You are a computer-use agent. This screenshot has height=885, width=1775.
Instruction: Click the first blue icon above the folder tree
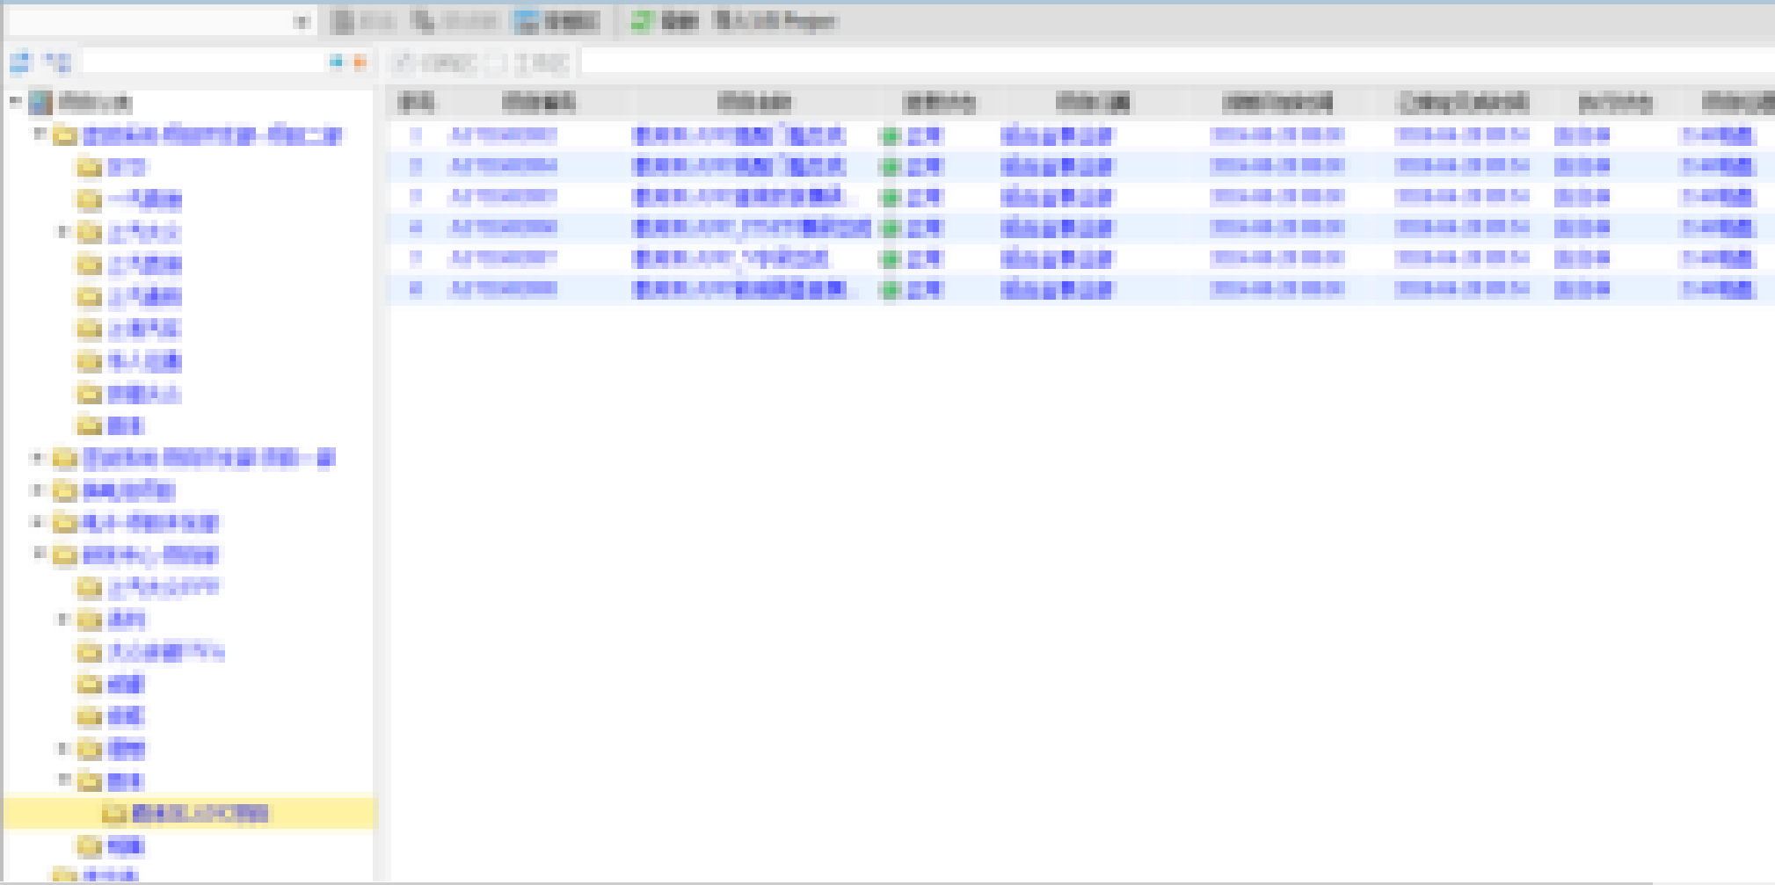20,62
